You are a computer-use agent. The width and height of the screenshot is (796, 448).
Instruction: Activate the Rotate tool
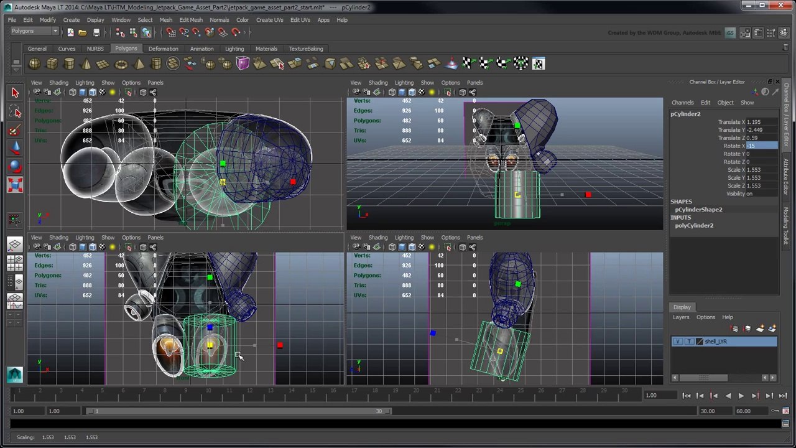point(15,166)
